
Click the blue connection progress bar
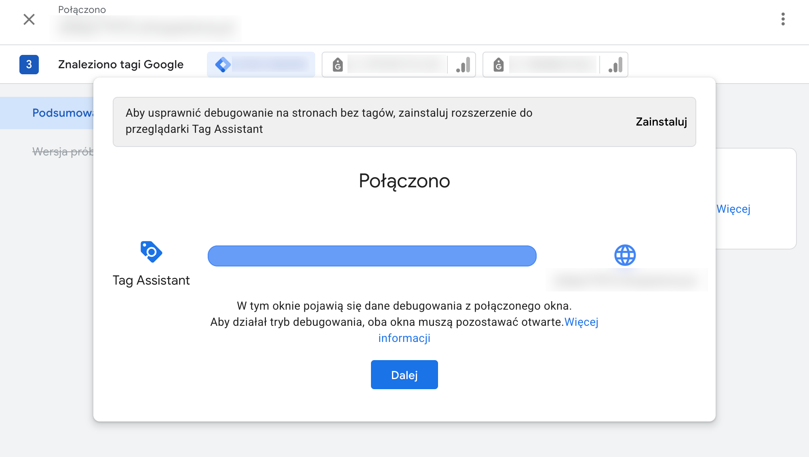(x=372, y=256)
